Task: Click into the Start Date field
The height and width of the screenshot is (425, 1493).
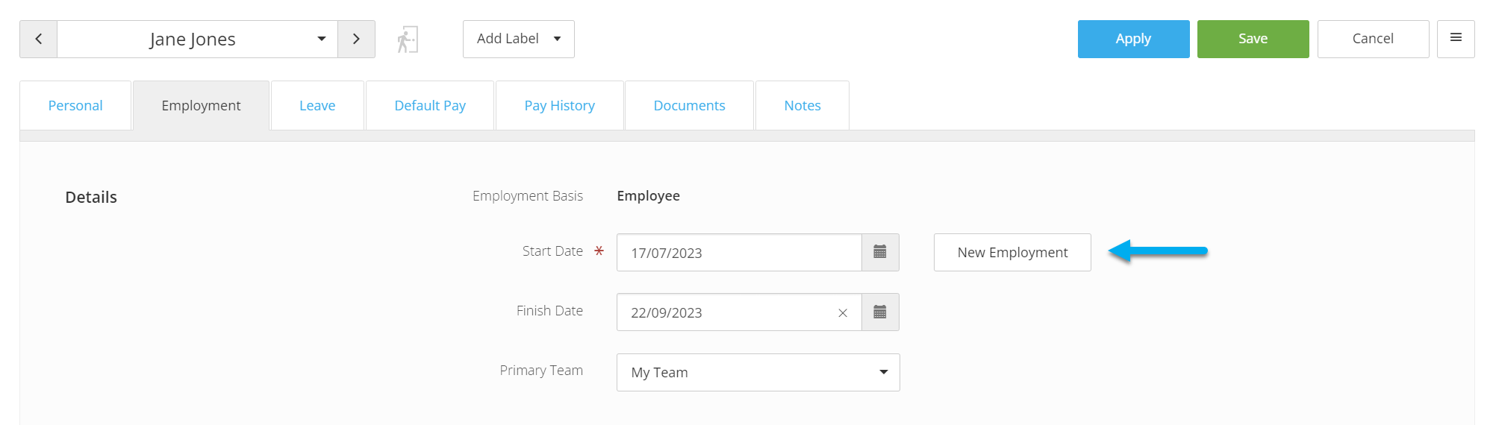Action: click(739, 252)
